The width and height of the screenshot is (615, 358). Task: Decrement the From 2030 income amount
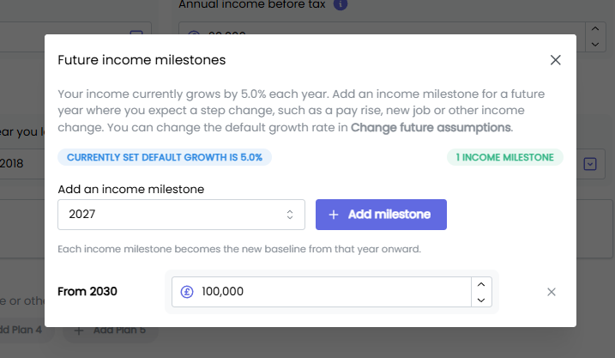tap(481, 300)
